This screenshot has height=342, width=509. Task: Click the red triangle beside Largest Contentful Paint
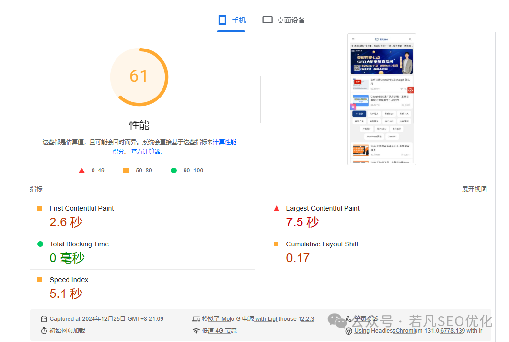pos(277,208)
